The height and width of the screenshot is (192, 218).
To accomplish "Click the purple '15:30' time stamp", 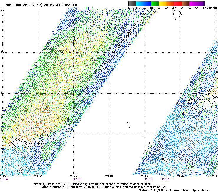I will coord(148,179).
